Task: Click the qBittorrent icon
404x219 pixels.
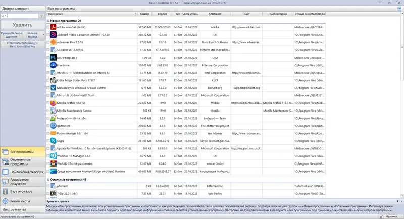Action: pyautogui.click(x=53, y=126)
